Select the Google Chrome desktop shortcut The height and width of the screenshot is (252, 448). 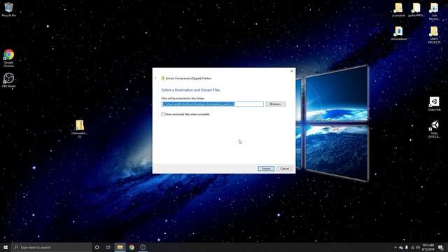click(8, 58)
